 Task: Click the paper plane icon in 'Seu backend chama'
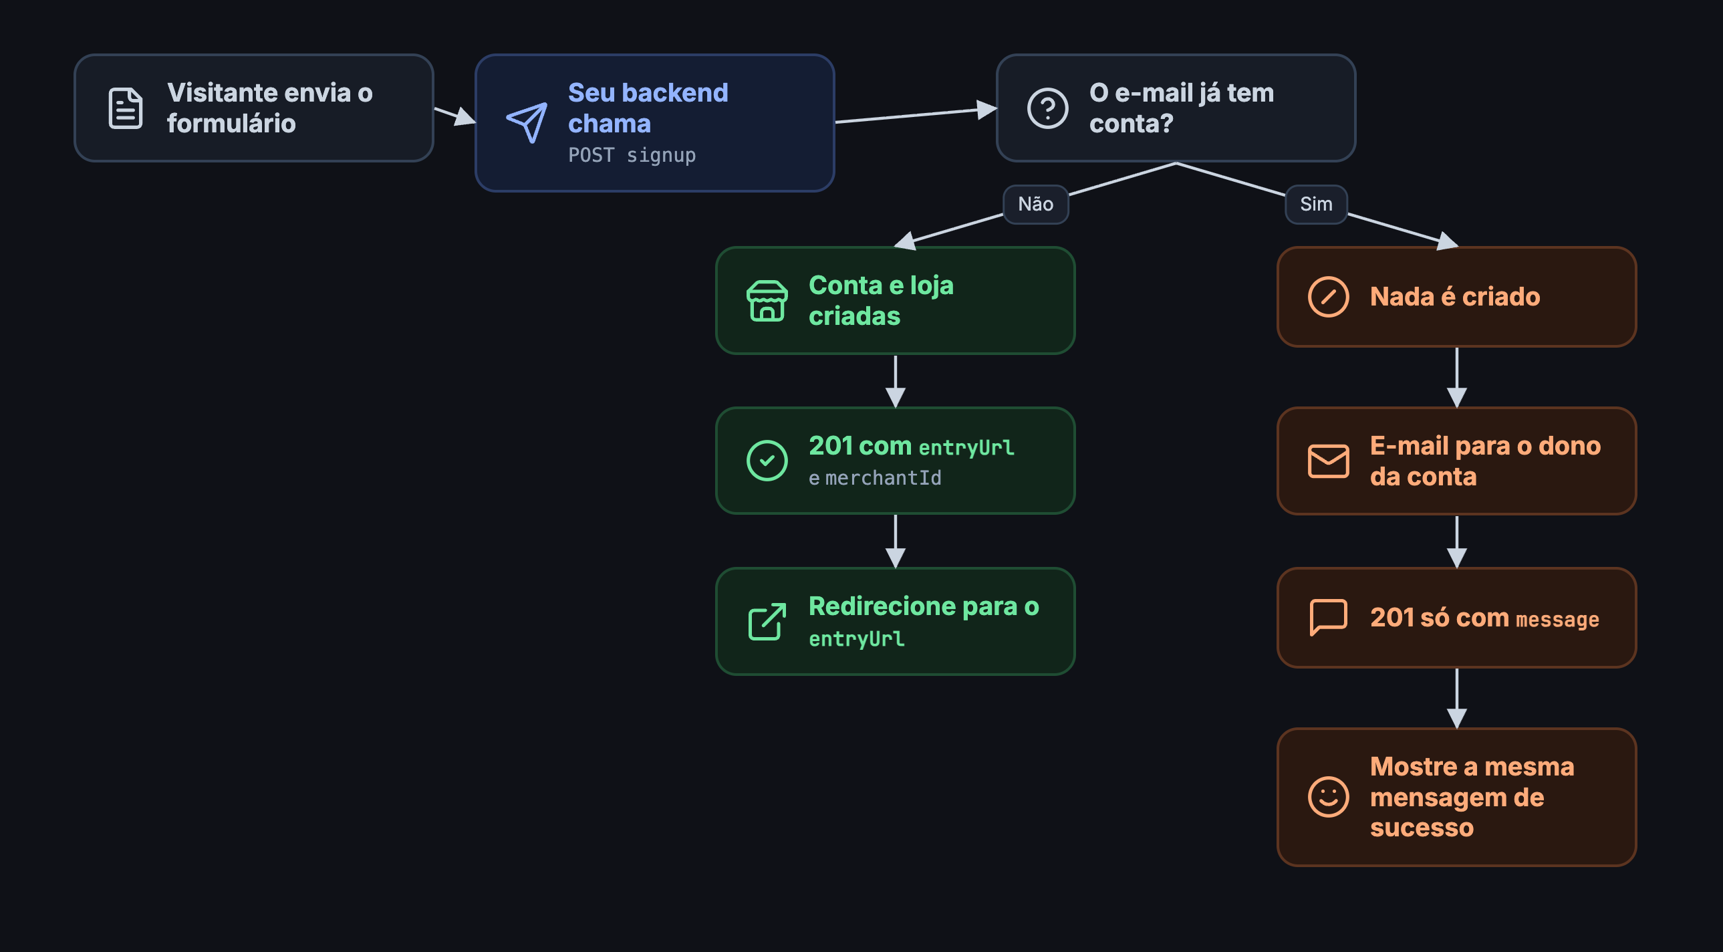(527, 122)
